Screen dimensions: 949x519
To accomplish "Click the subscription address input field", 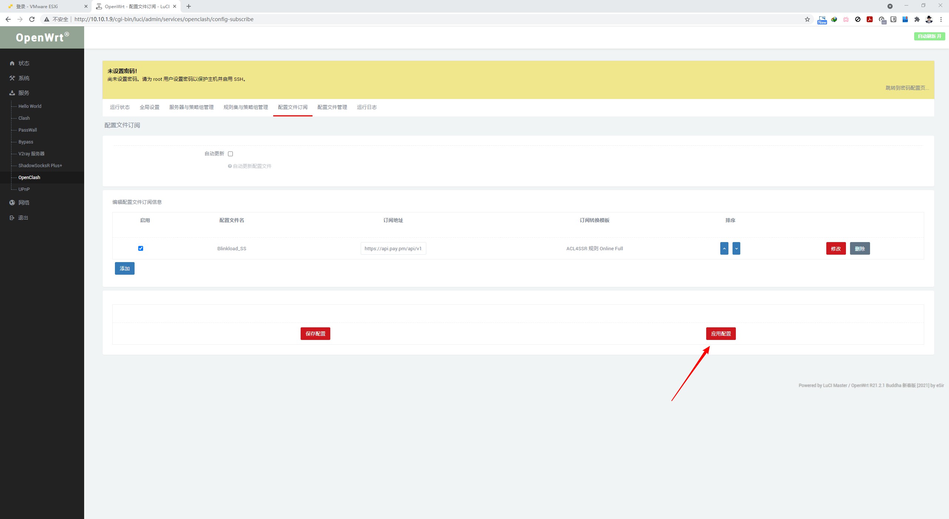I will 393,248.
